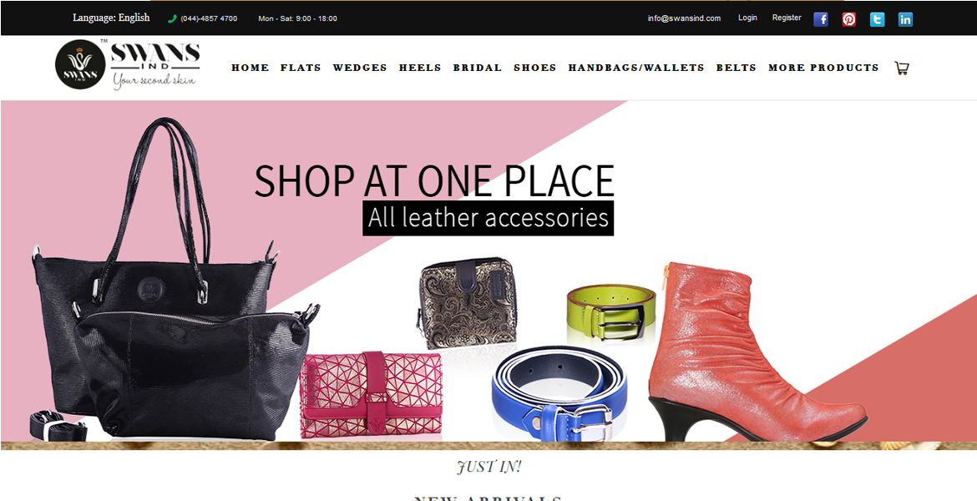
Task: Go to the Home menu item
Action: coord(251,68)
